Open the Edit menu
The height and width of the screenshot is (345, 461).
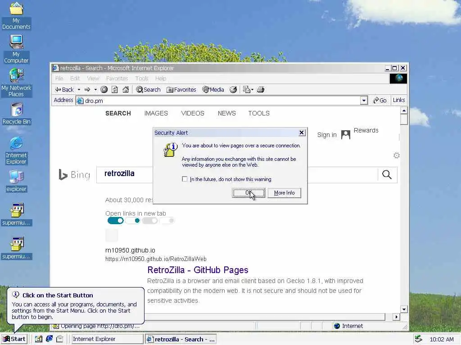click(x=75, y=78)
